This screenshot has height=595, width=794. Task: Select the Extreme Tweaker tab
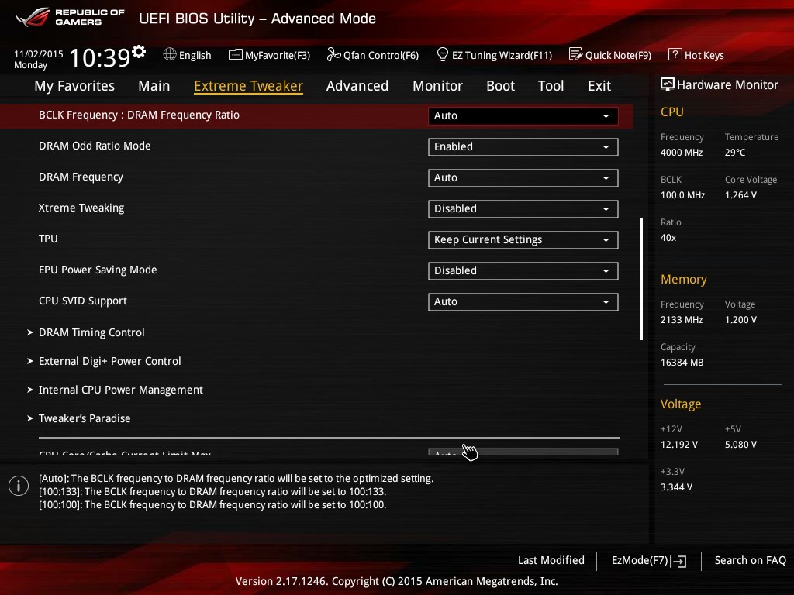[x=248, y=86]
